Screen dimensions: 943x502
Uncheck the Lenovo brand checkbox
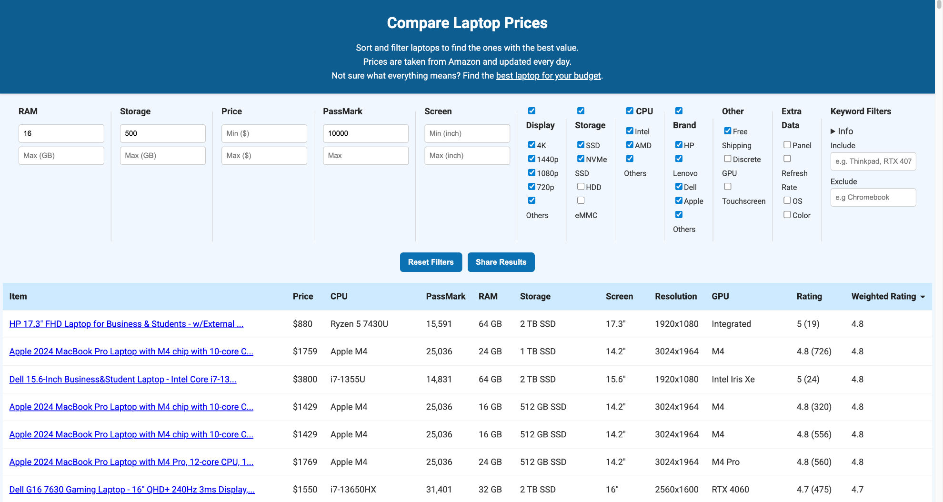pyautogui.click(x=679, y=159)
